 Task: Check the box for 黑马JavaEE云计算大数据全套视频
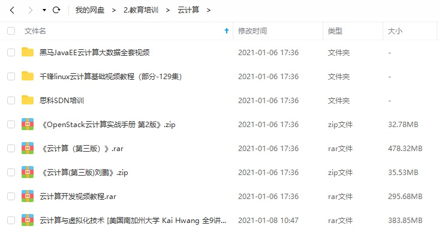click(x=11, y=52)
